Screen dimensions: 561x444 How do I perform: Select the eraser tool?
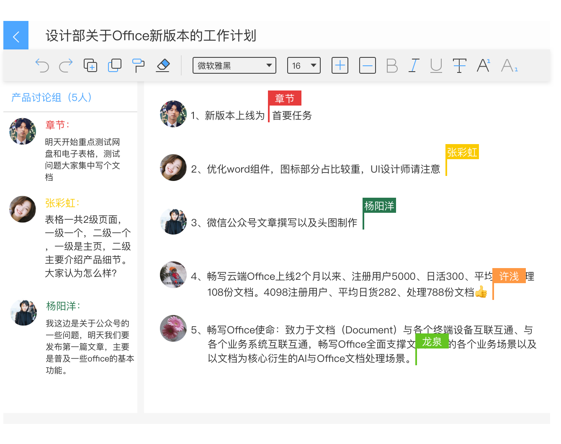[163, 65]
